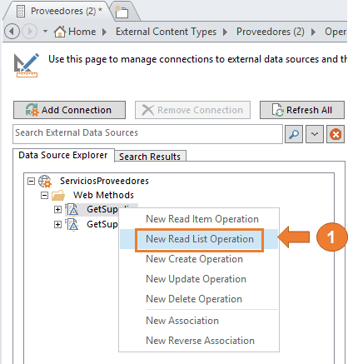
Task: Select the Web Methods folder icon
Action: coord(58,196)
